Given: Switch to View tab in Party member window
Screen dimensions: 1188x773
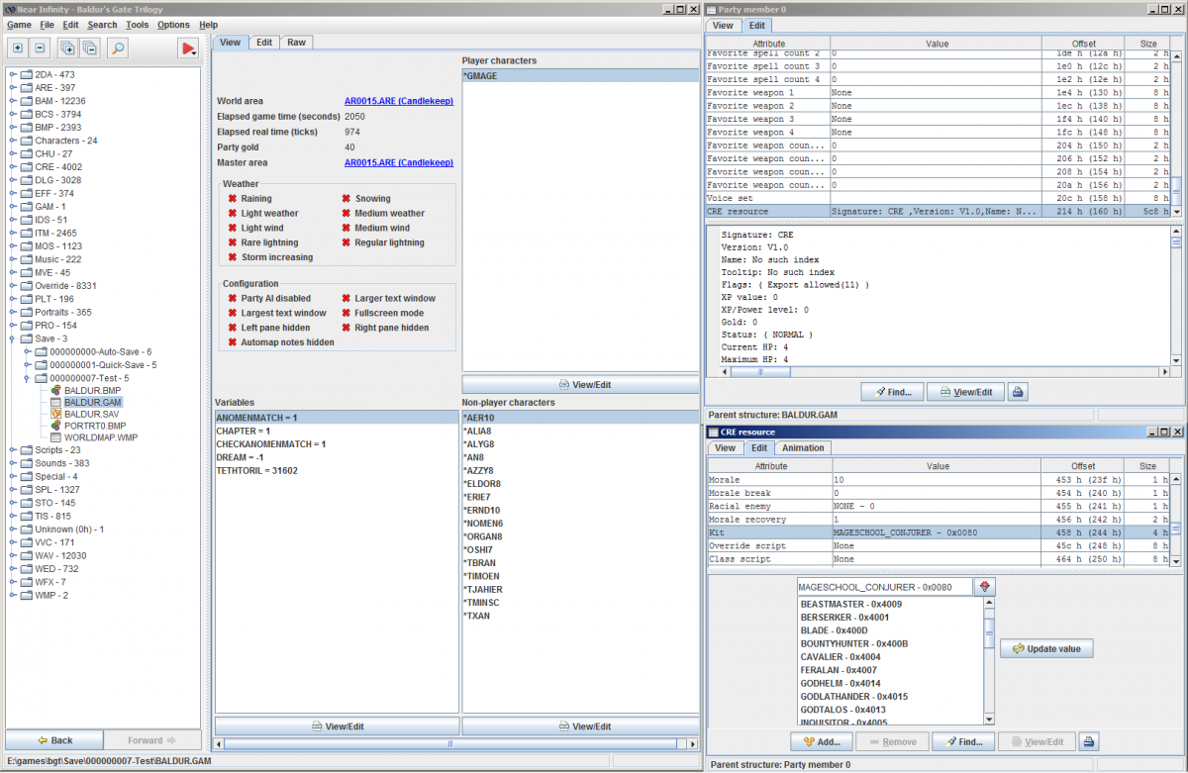Looking at the screenshot, I should [x=723, y=26].
